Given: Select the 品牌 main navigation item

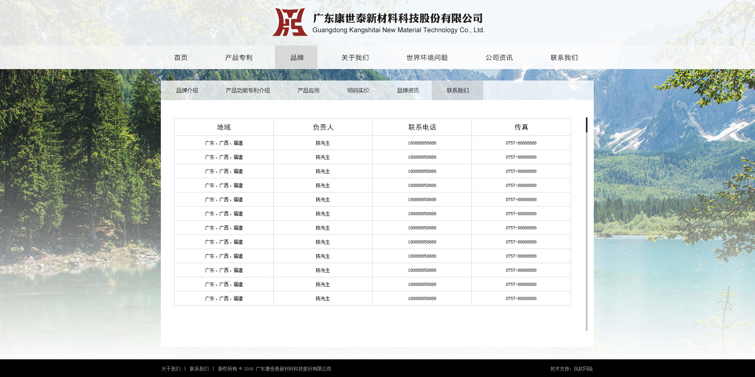Looking at the screenshot, I should point(296,58).
